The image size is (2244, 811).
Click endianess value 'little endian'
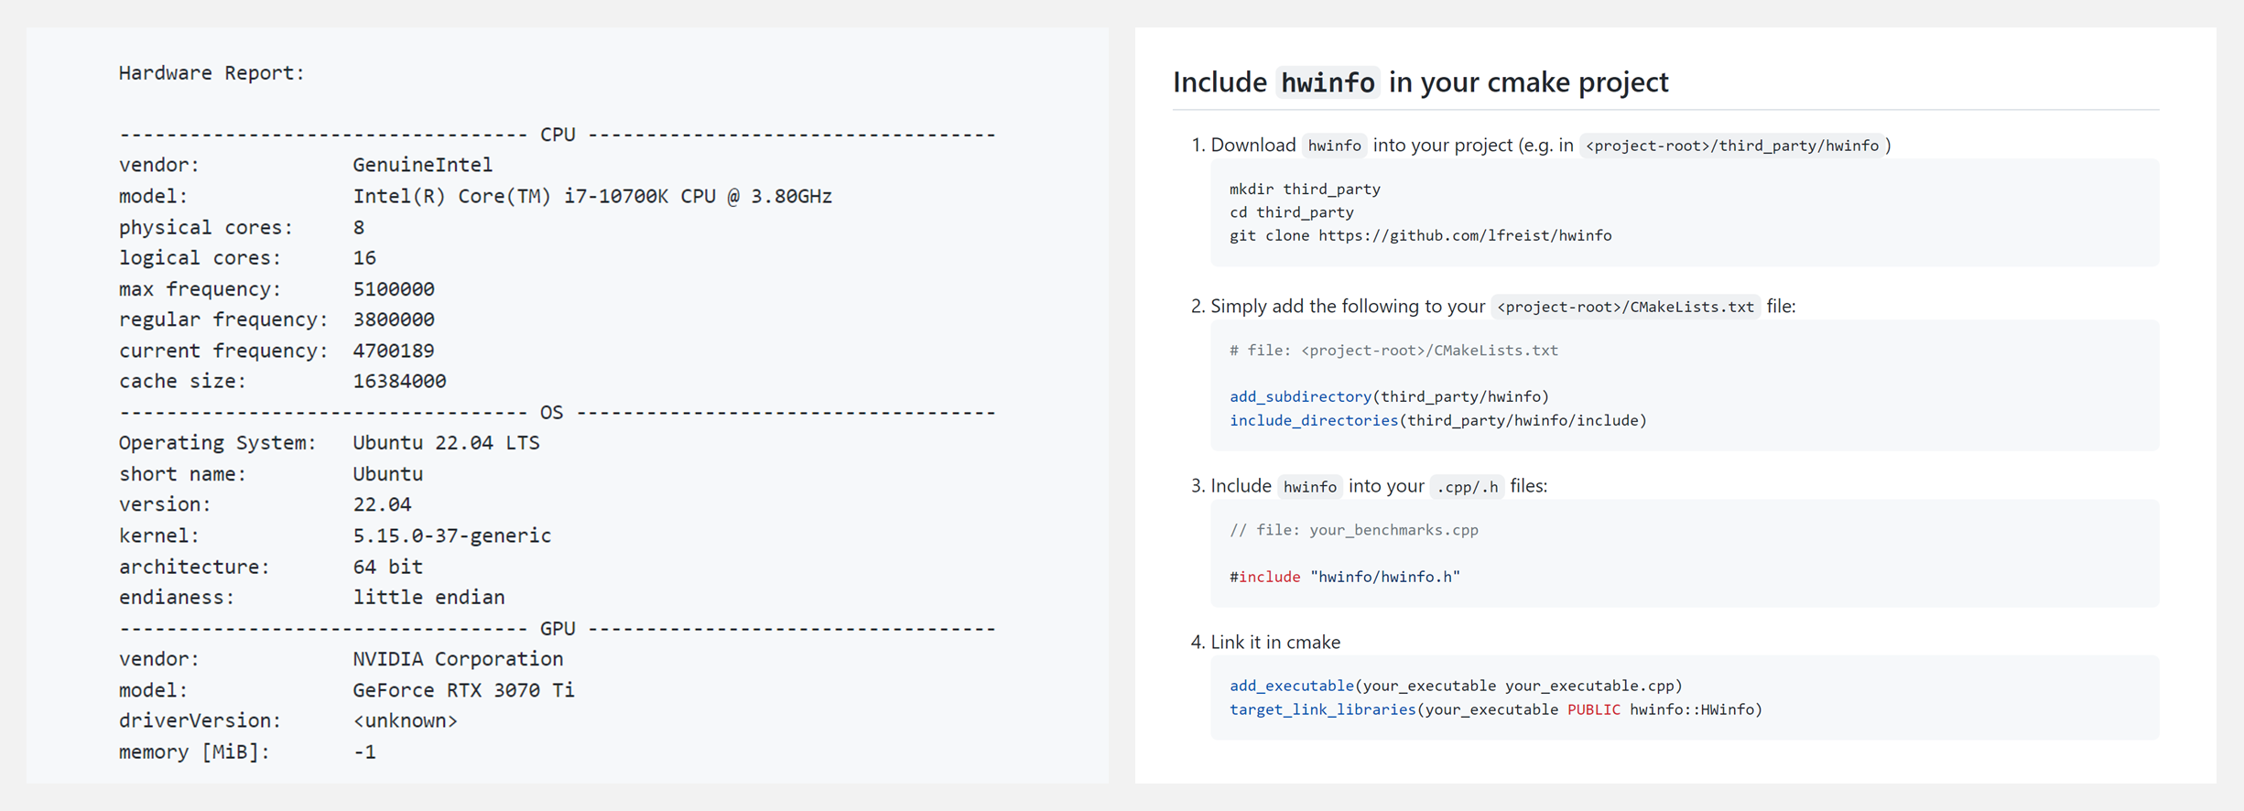tap(428, 597)
